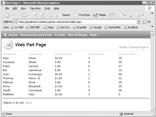Screen dimensions: 156x117
Task: Open the Tools menu
Action: [x=47, y=8]
